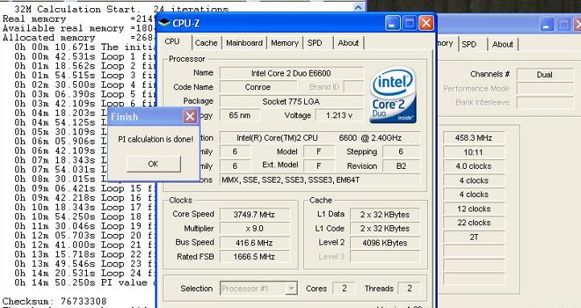Open the Processor #1 selection dropdown
The height and width of the screenshot is (308, 581).
(291, 288)
